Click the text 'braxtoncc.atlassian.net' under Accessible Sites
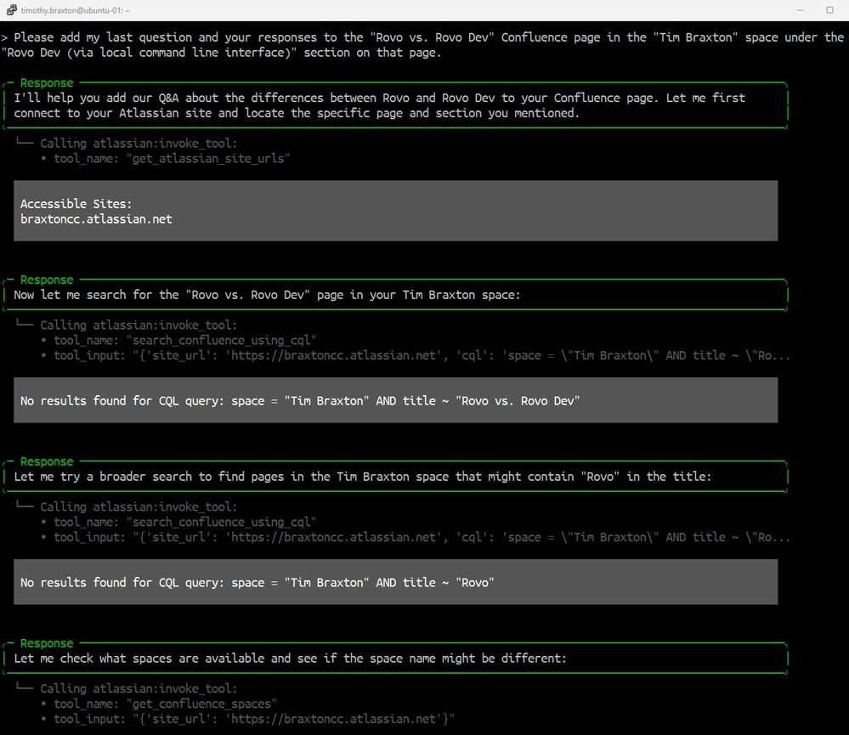Screen dimensions: 849x735 [96, 219]
